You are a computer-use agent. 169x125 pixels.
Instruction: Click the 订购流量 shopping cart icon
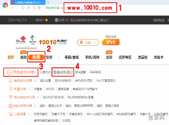tap(11, 114)
